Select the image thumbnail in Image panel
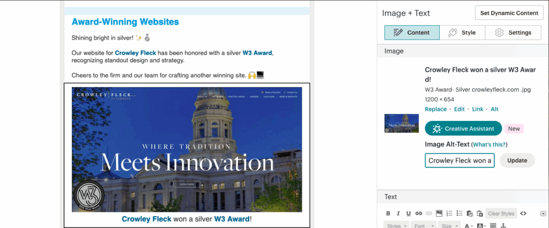The height and width of the screenshot is (228, 549). [401, 123]
